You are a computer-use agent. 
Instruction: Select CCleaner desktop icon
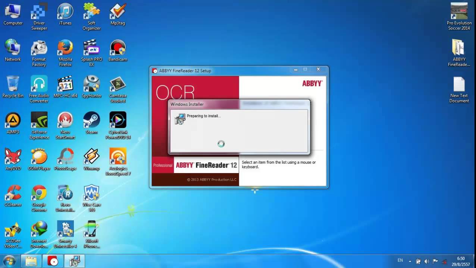click(x=13, y=196)
